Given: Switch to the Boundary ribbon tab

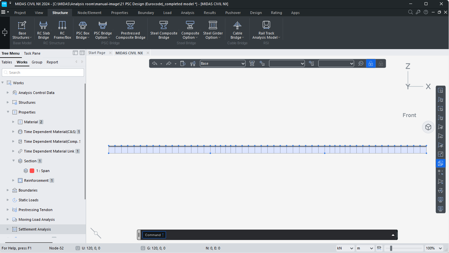Looking at the screenshot, I should tap(146, 13).
